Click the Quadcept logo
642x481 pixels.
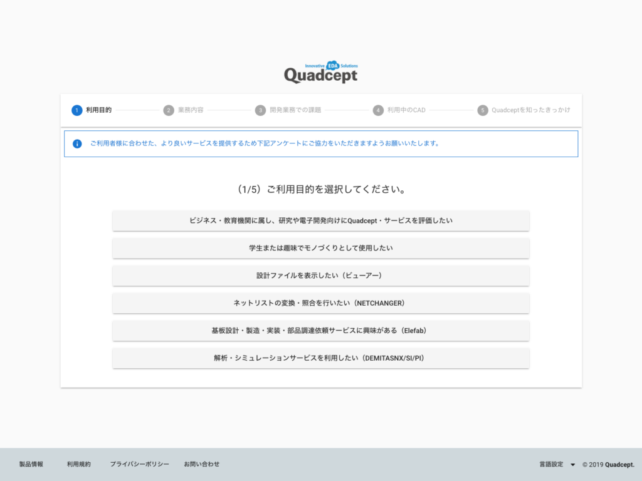point(320,75)
